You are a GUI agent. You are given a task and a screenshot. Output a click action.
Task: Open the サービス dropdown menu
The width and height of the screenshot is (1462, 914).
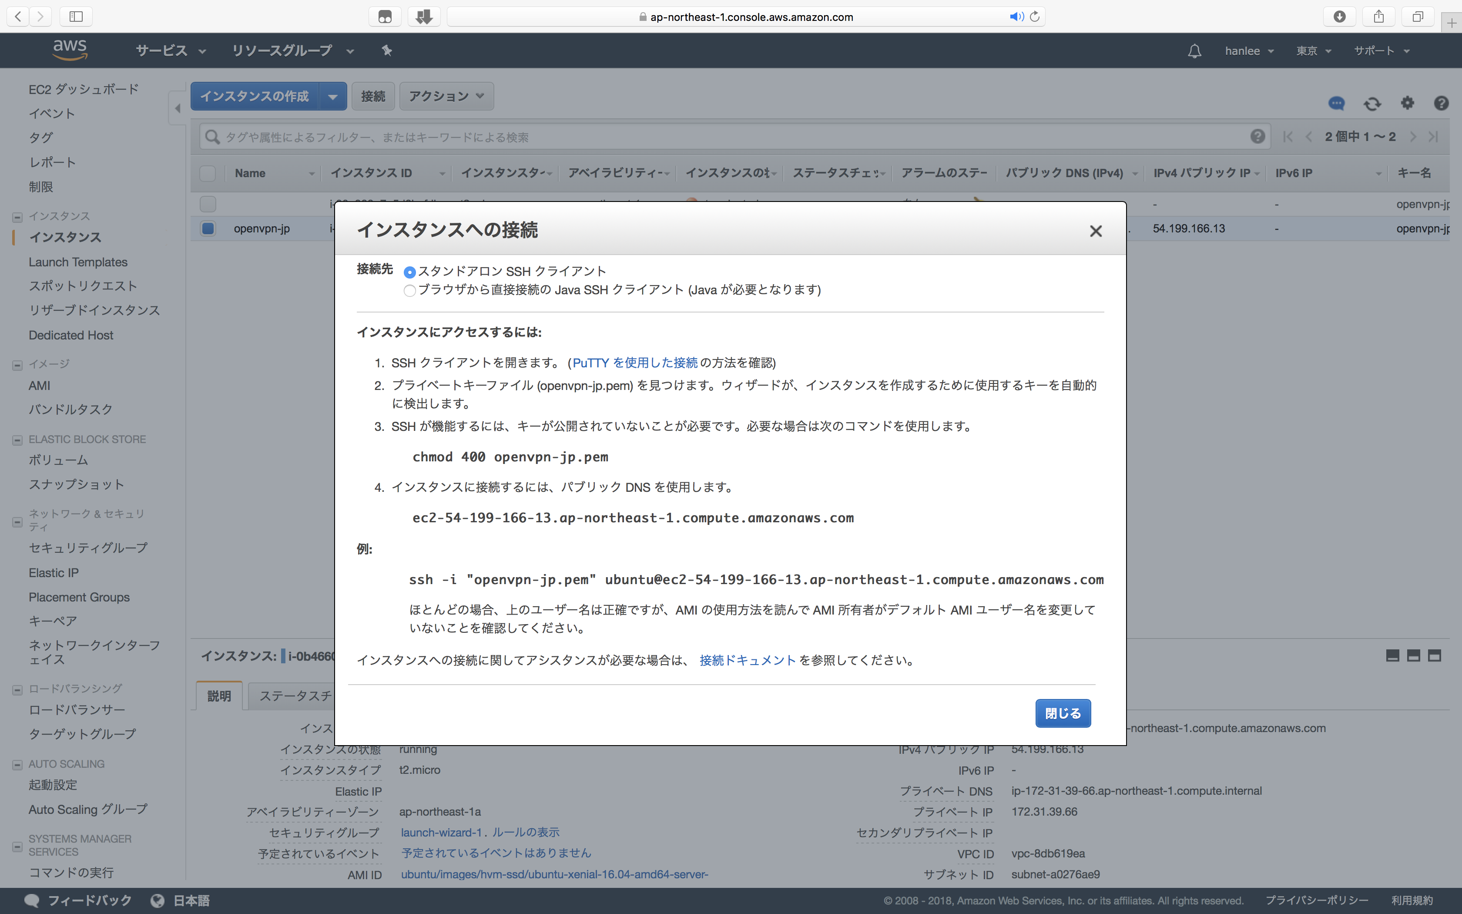171,51
